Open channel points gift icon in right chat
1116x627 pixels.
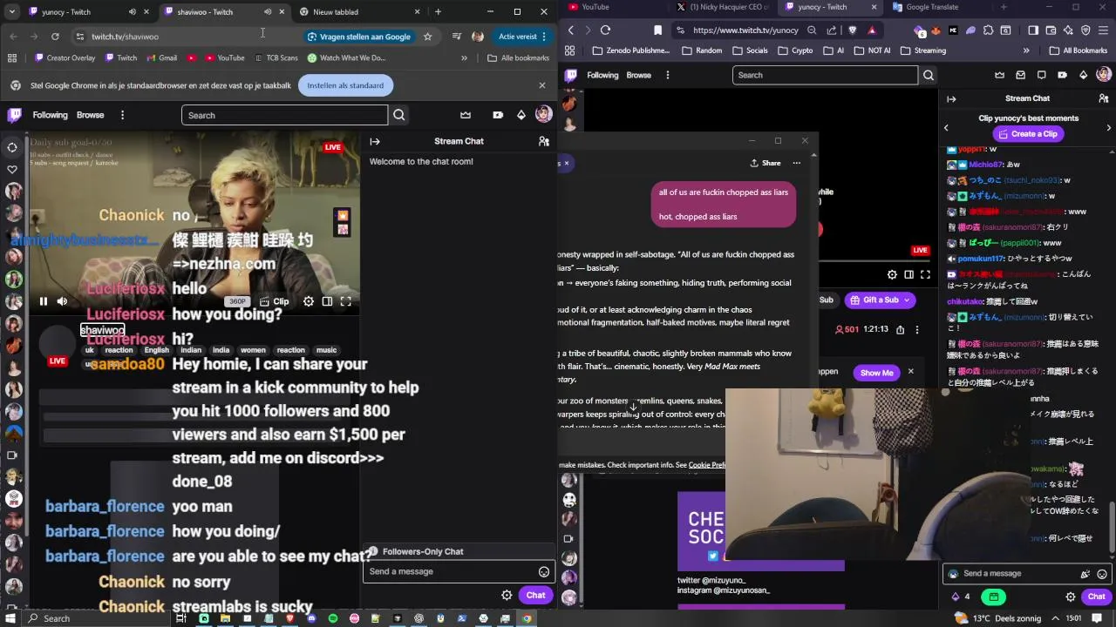993,597
